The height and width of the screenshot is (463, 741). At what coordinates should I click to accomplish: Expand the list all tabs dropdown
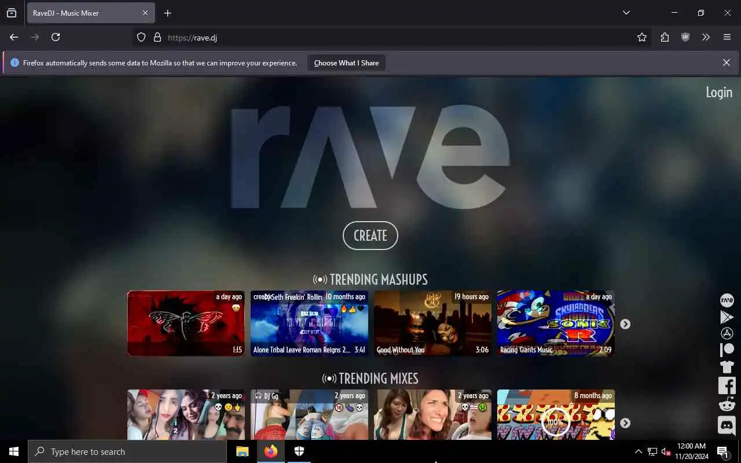(x=626, y=13)
